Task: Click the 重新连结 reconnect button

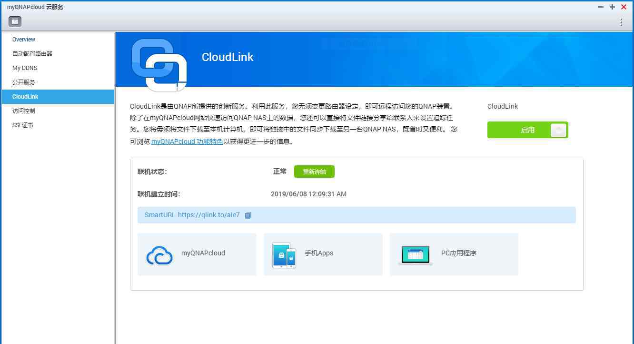Action: click(314, 172)
